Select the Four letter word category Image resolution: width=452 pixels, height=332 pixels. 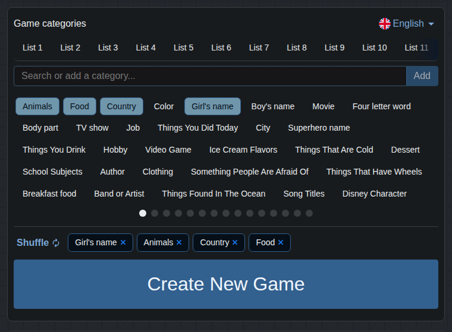point(381,106)
